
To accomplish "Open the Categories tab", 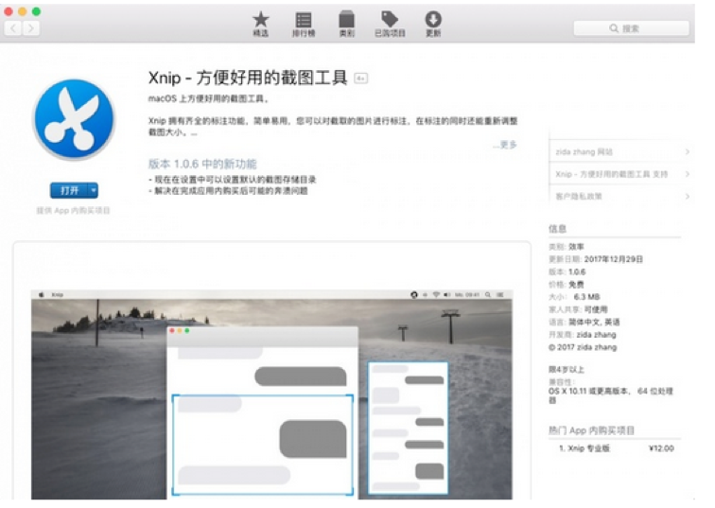I will pos(346,24).
